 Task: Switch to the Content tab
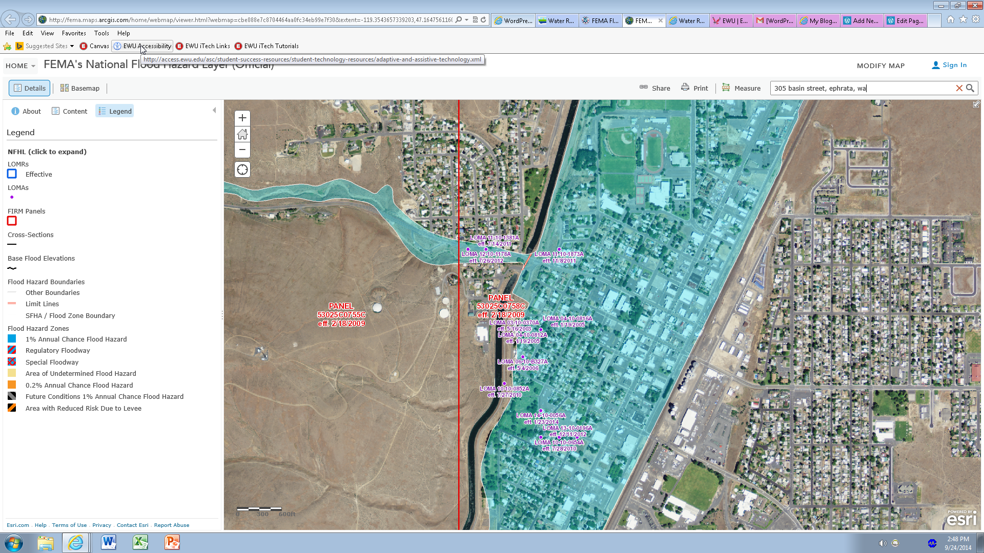70,111
